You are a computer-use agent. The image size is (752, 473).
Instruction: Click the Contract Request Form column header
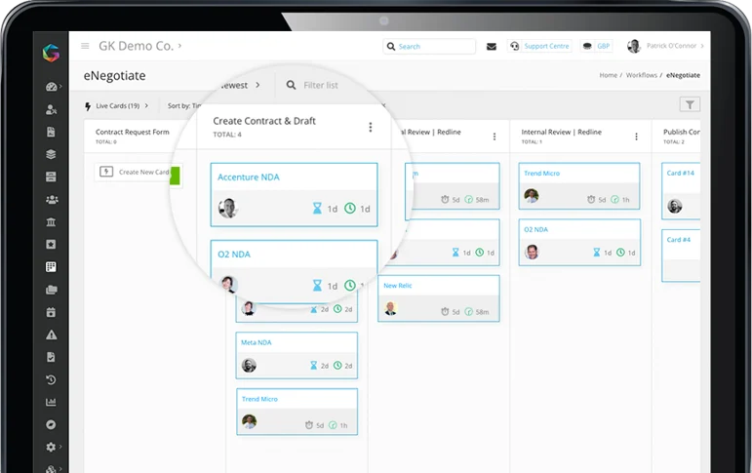click(133, 132)
